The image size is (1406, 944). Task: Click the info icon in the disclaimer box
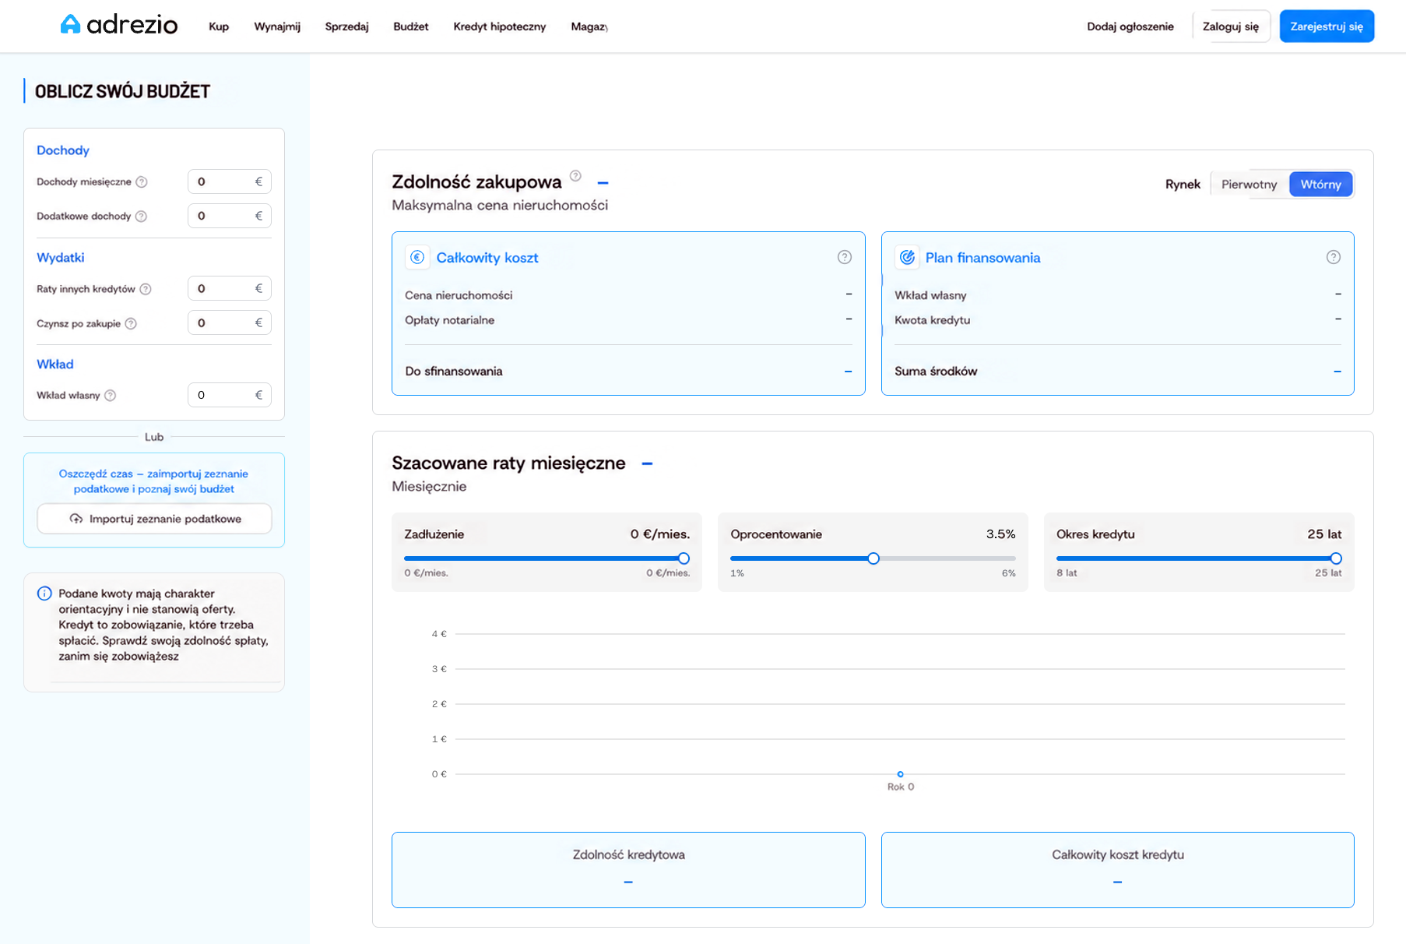44,594
